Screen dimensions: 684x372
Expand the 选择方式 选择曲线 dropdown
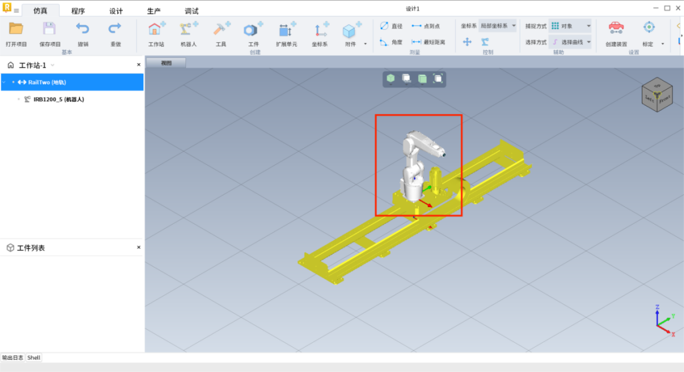571,42
